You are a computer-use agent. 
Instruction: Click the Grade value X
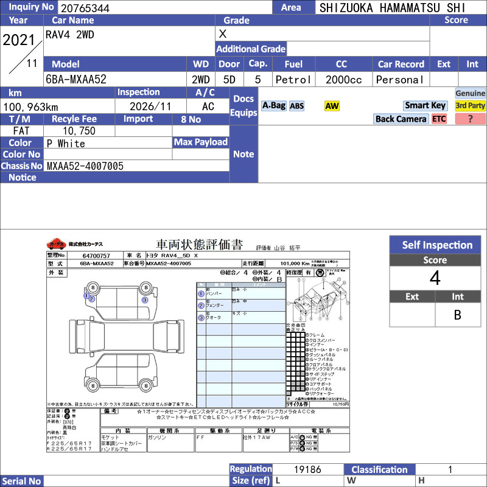[223, 34]
